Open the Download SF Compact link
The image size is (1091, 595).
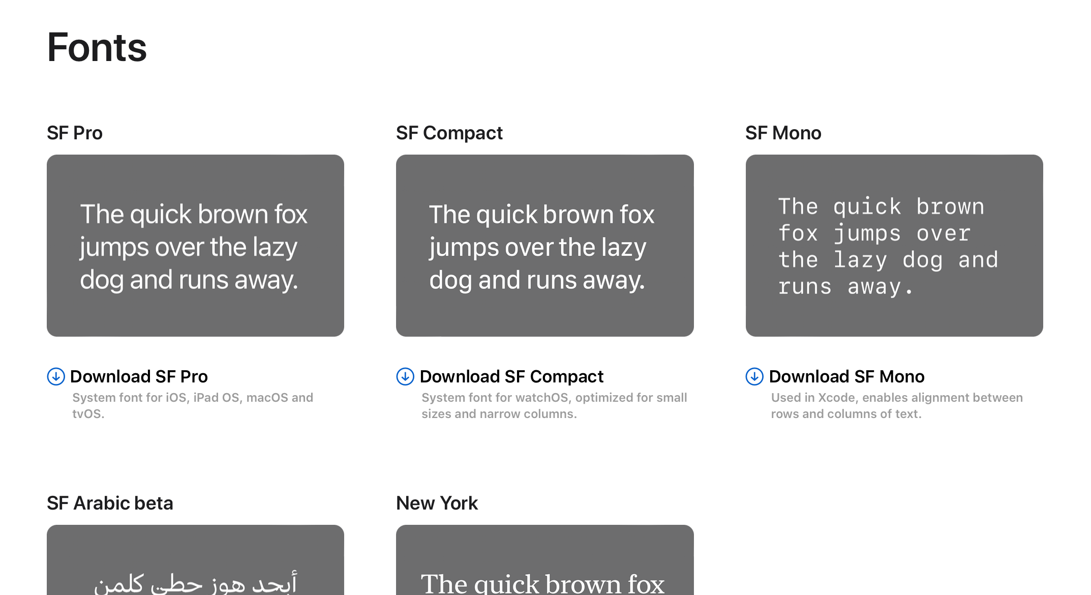511,377
